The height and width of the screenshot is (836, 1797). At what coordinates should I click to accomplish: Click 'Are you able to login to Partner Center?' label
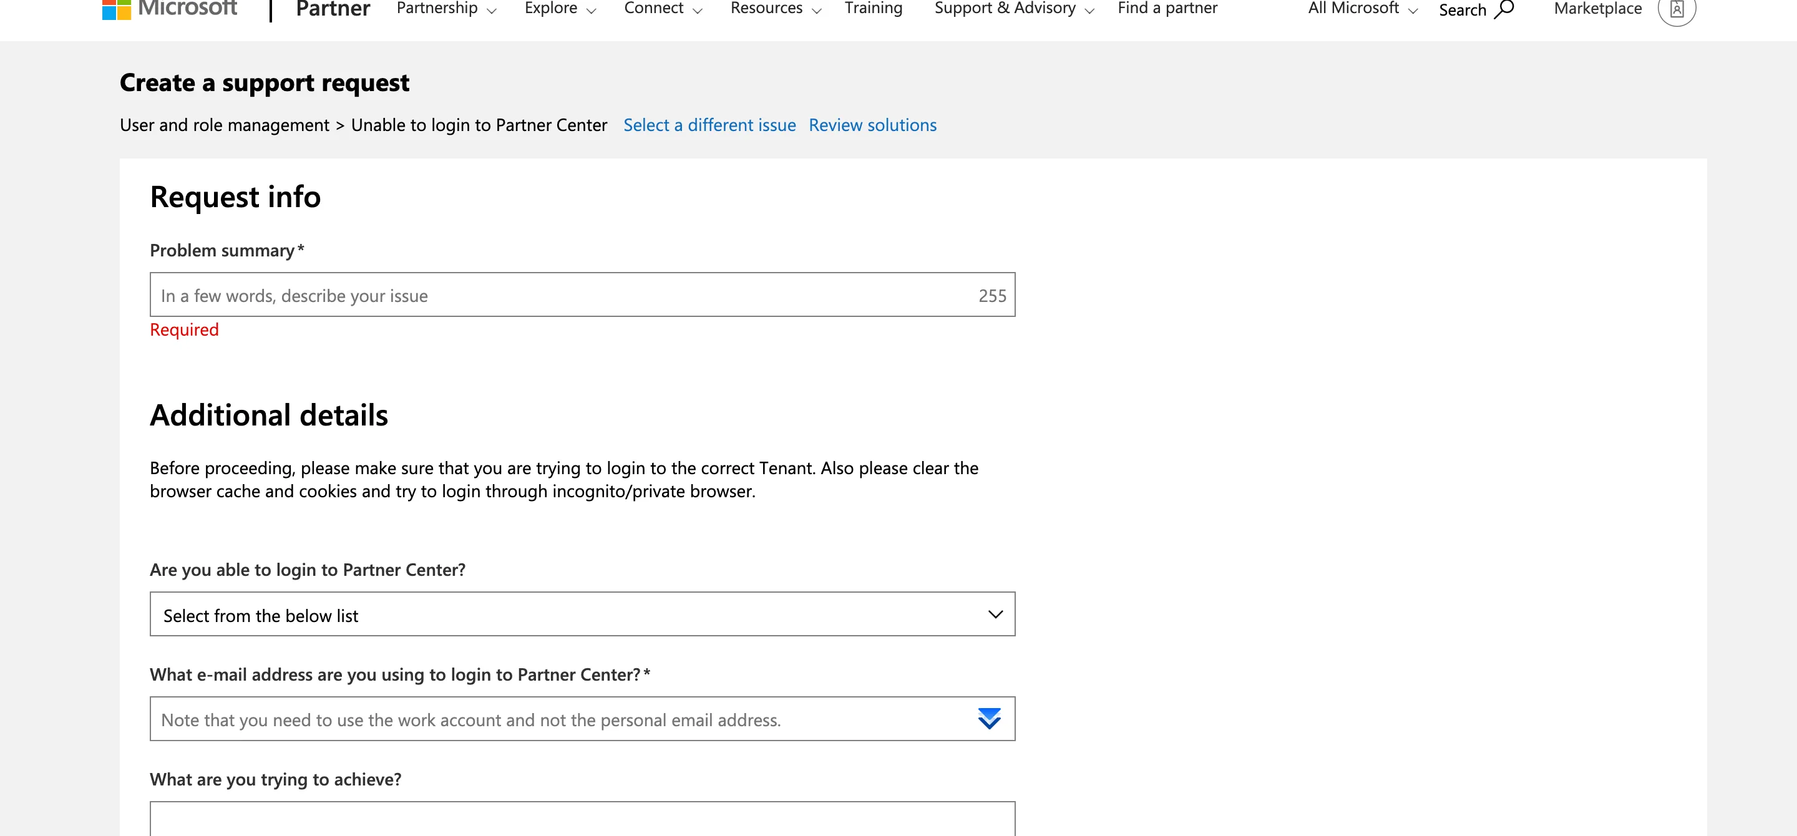(308, 570)
